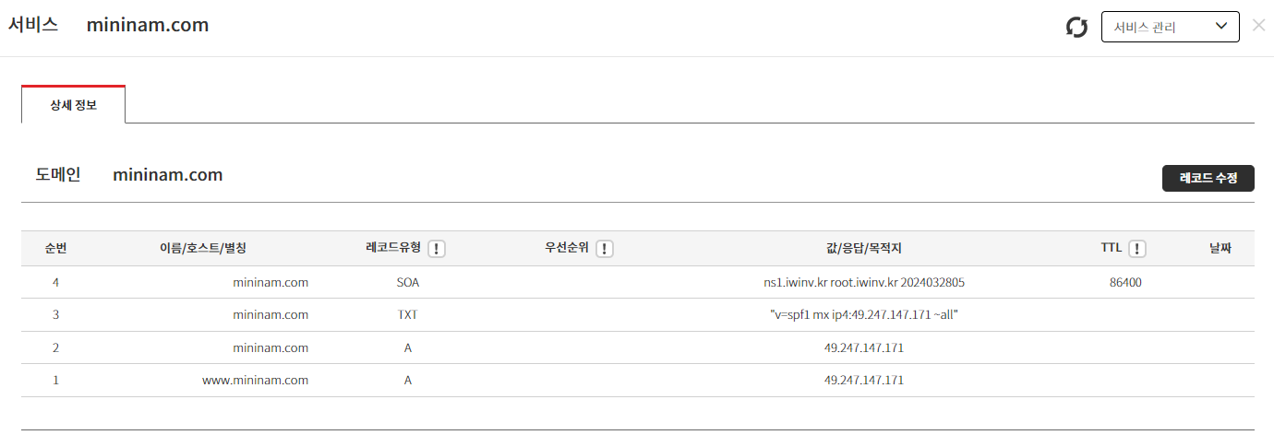The width and height of the screenshot is (1274, 435).
Task: Click the info icon beside 레코드유형 header
Action: (x=437, y=249)
